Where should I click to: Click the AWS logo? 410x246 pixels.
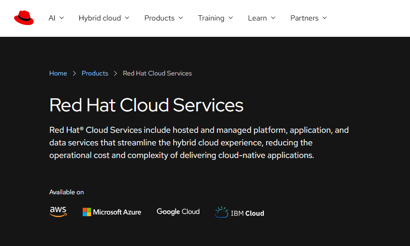[58, 212]
